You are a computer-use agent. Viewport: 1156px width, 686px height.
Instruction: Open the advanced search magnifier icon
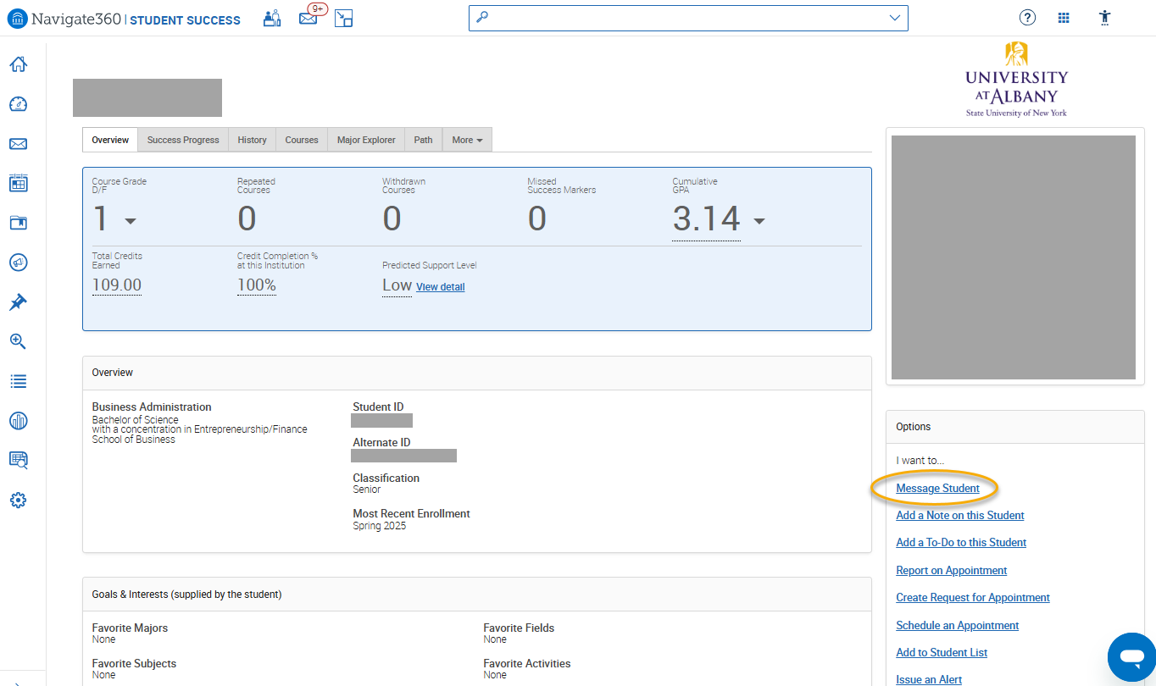pos(18,341)
